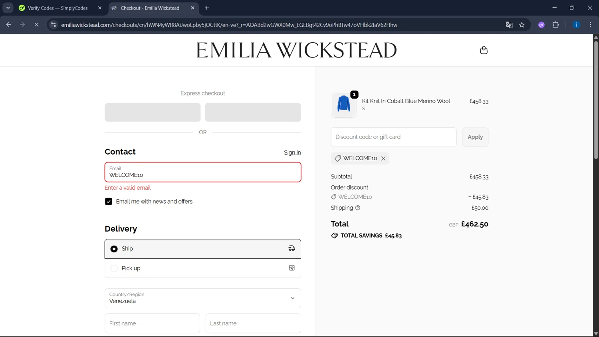This screenshot has width=599, height=337.
Task: Click the second express checkout button
Action: [x=253, y=112]
